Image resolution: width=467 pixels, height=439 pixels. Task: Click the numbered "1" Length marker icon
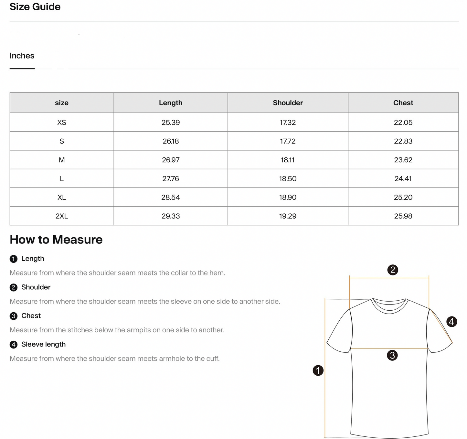[x=13, y=259]
